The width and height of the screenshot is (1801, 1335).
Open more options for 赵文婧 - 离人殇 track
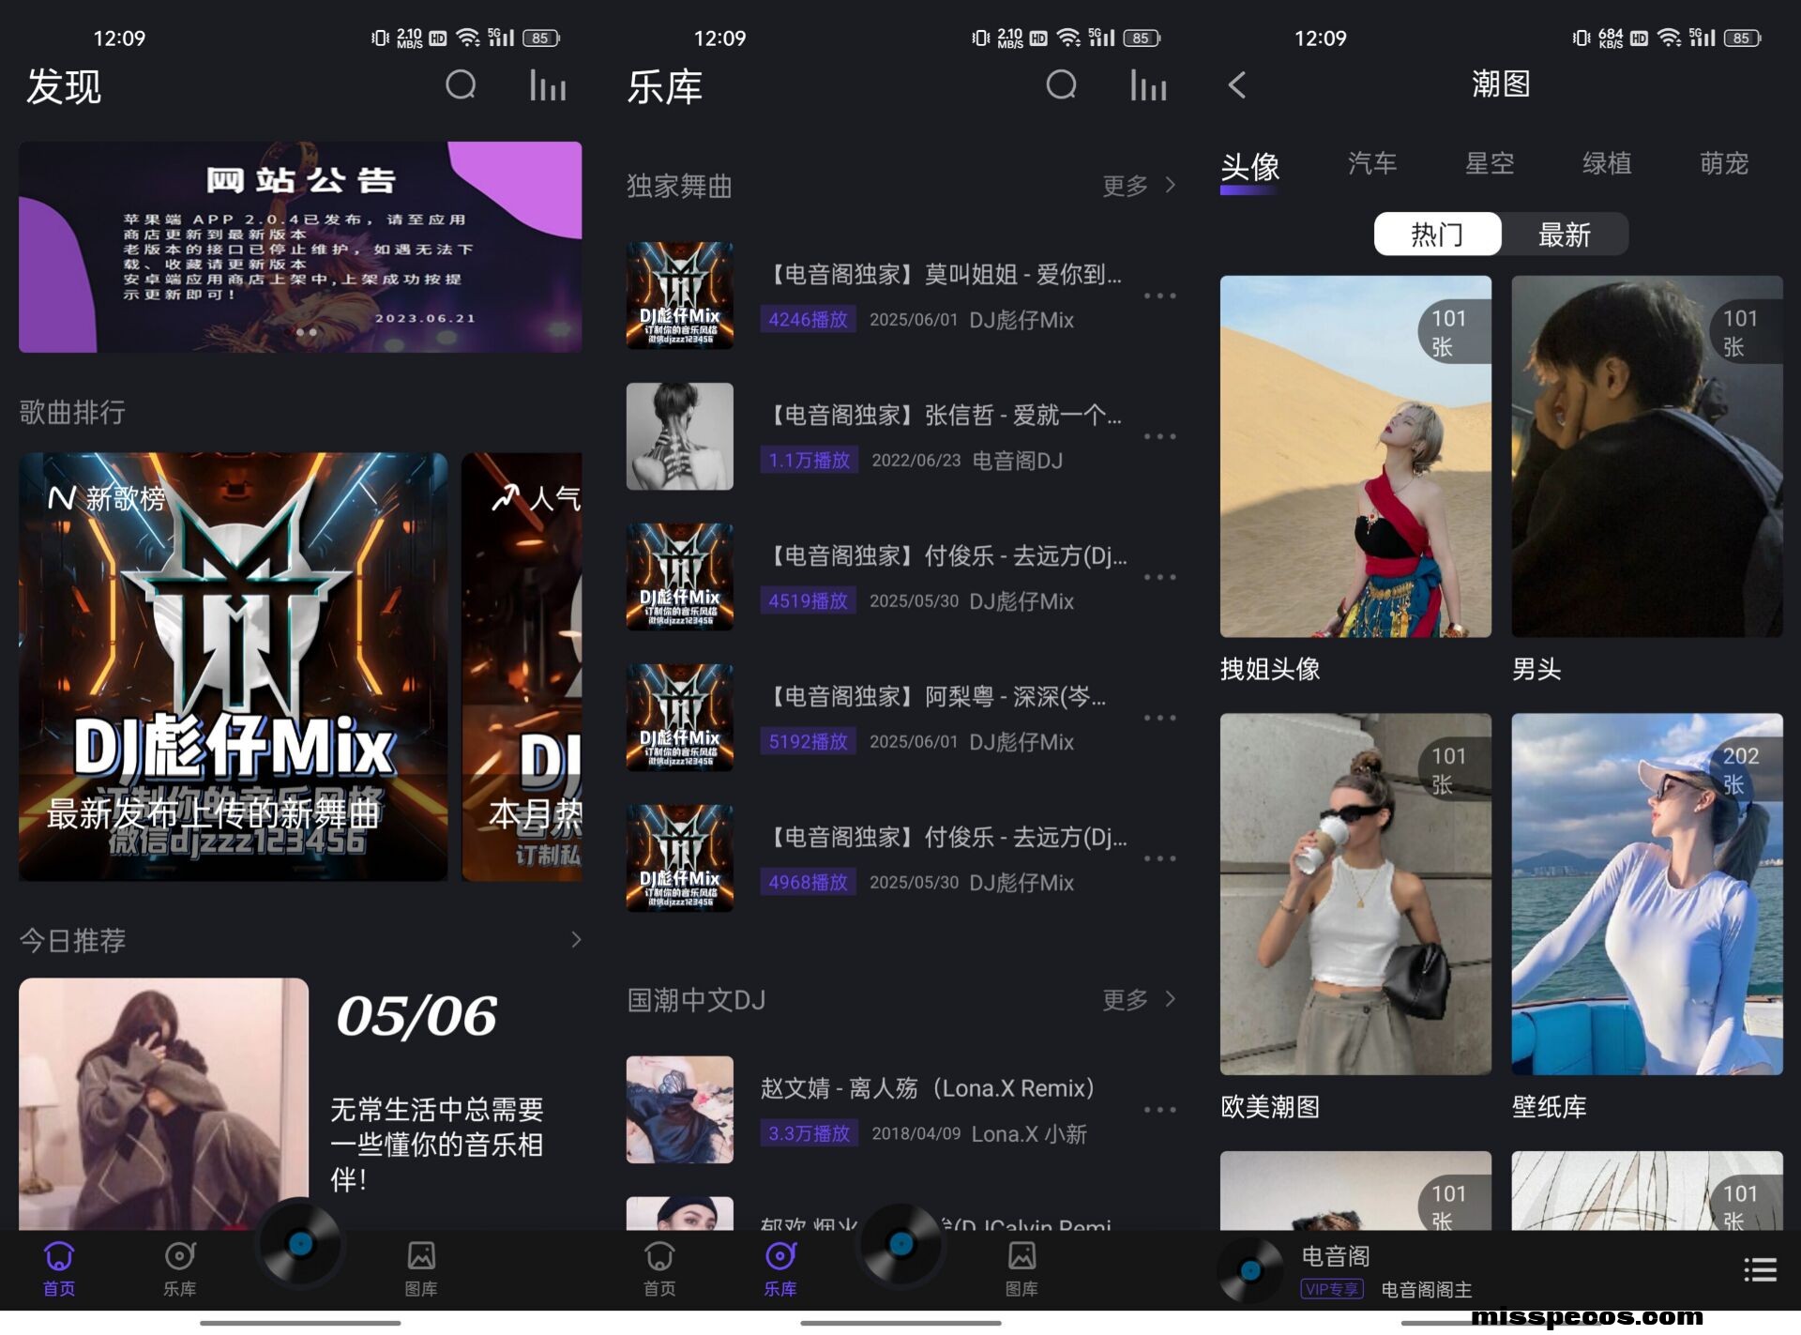pyautogui.click(x=1160, y=1110)
